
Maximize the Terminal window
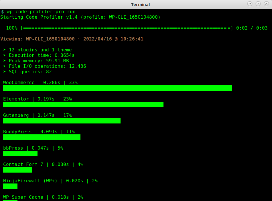(258, 4)
